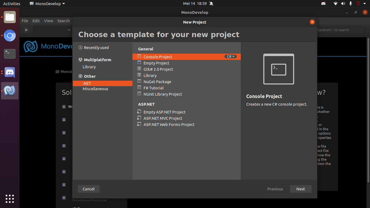The image size is (370, 208).
Task: Open the Activities overview
Action: point(12,4)
